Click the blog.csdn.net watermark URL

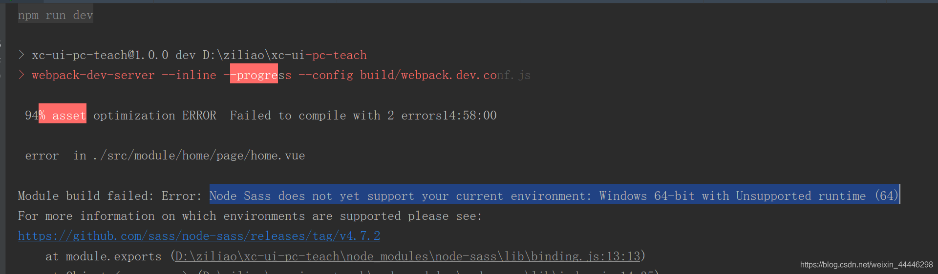[x=866, y=265]
